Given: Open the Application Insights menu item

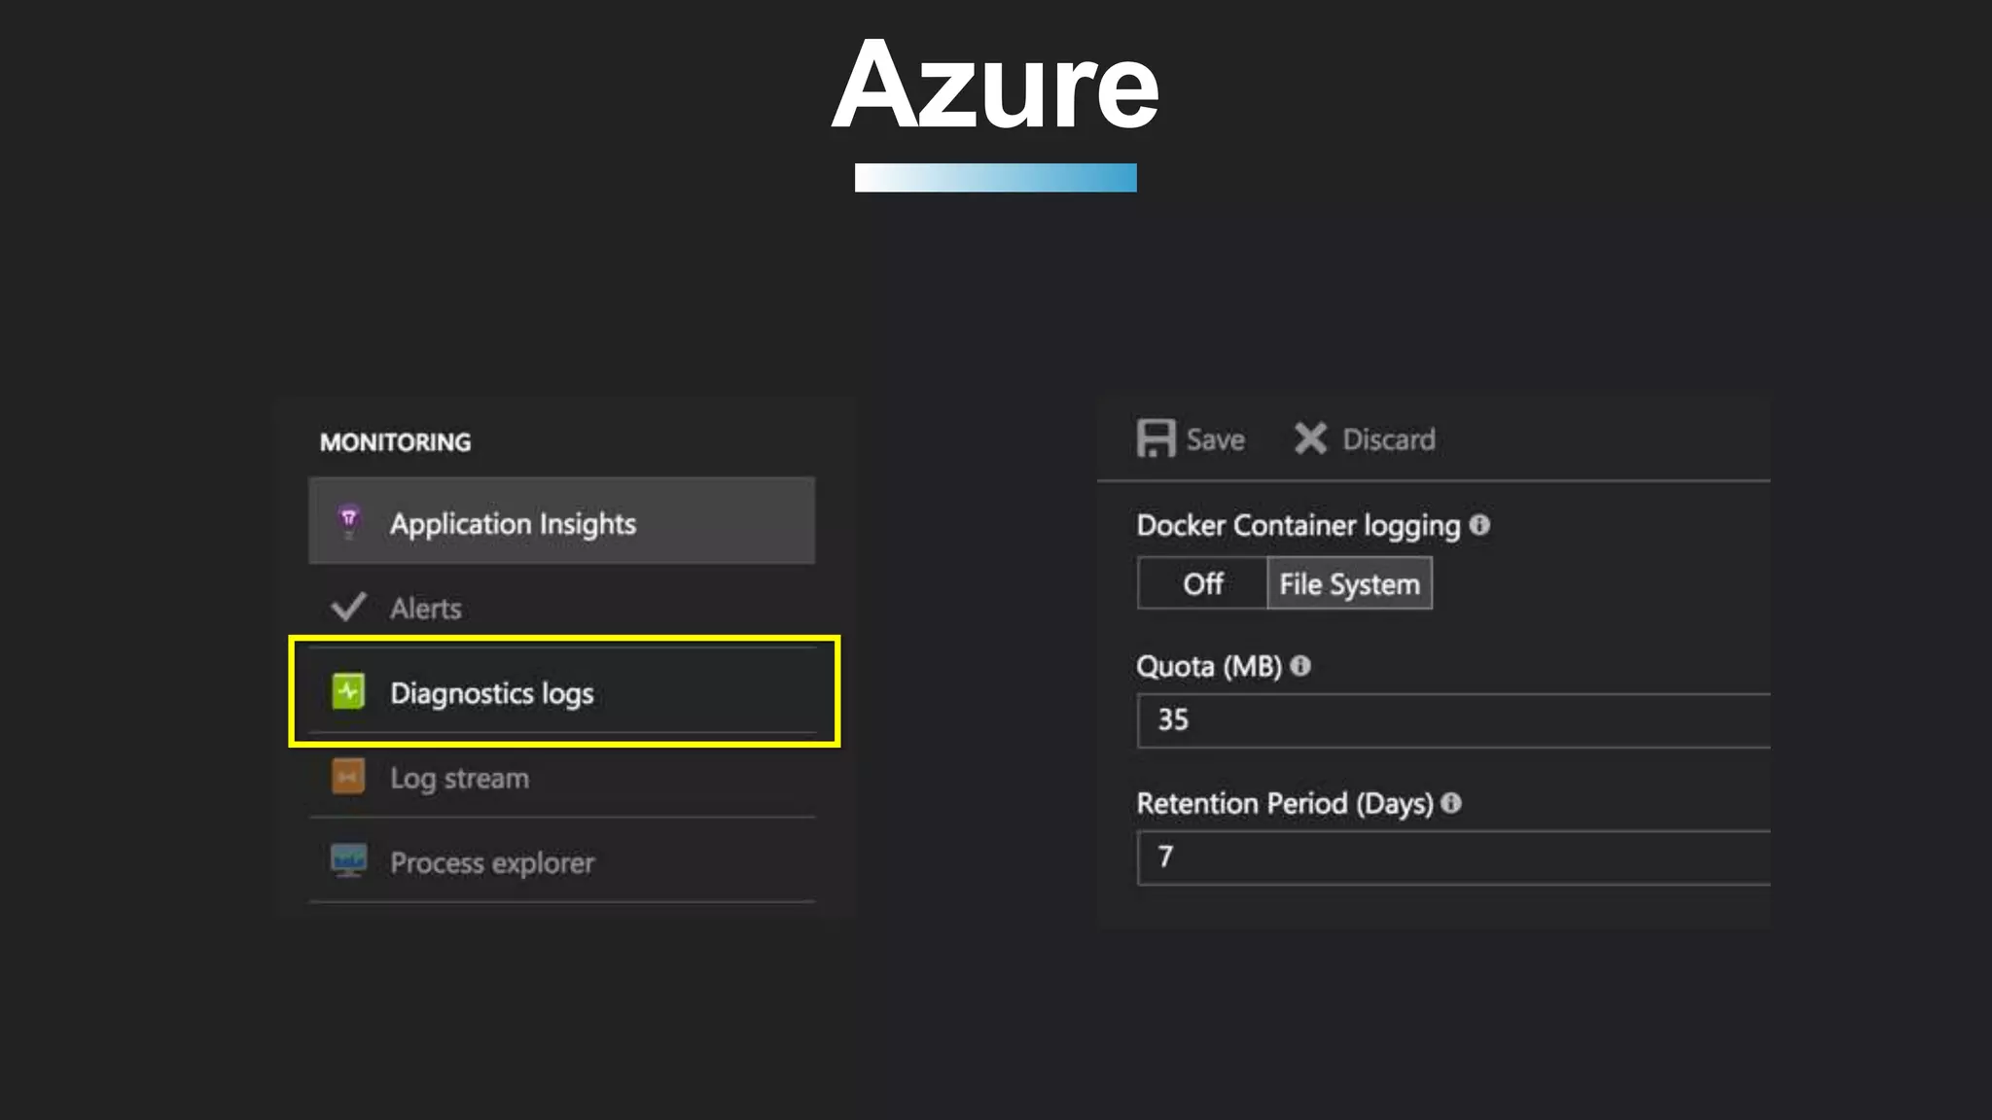Looking at the screenshot, I should pos(513,524).
